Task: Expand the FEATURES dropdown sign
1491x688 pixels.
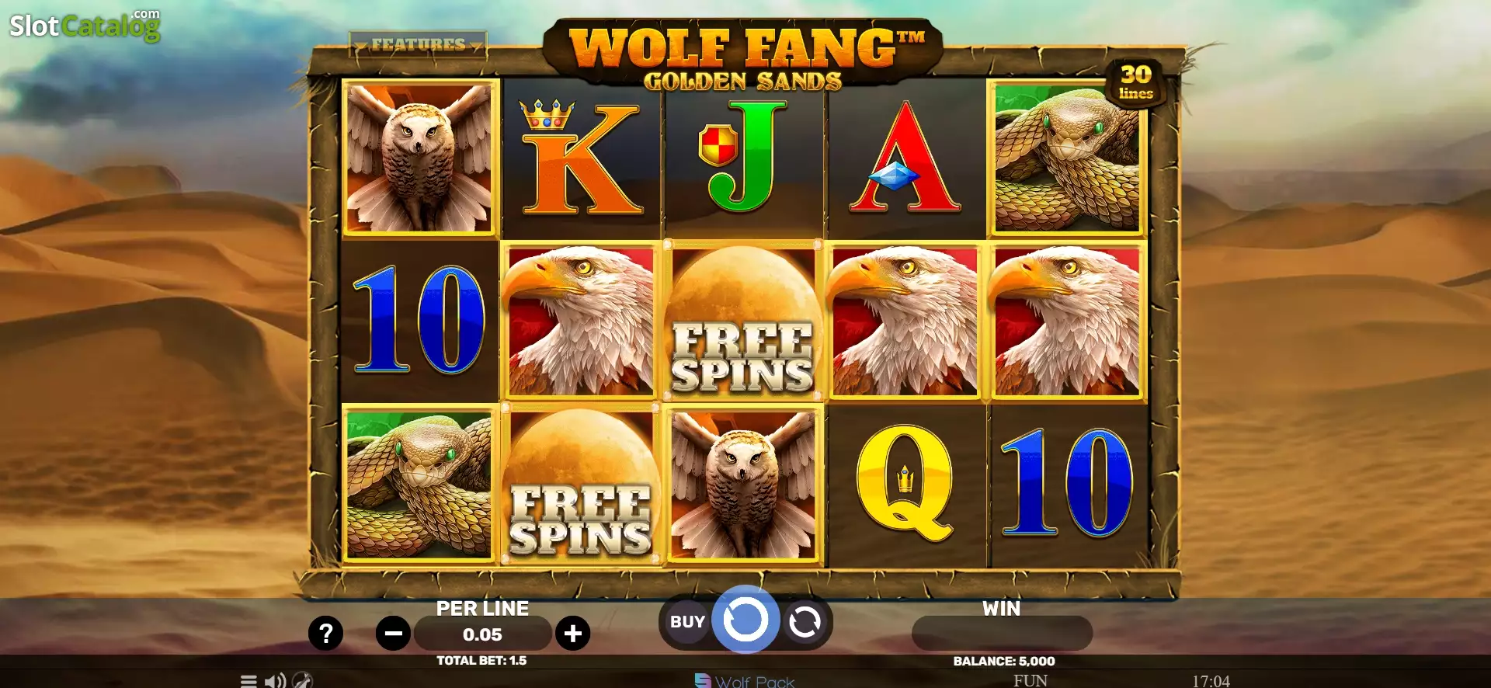Action: tap(418, 44)
